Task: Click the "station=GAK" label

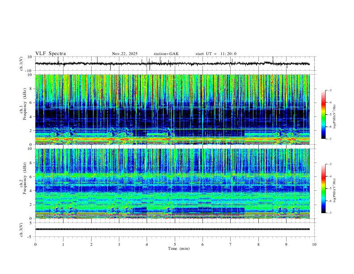Action: coord(166,54)
